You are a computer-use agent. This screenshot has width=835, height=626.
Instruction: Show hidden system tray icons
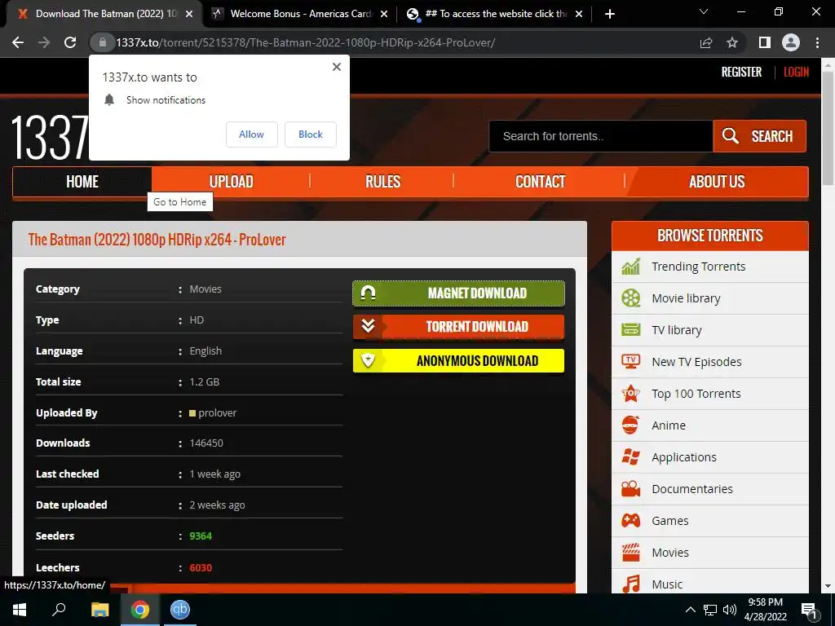click(690, 610)
